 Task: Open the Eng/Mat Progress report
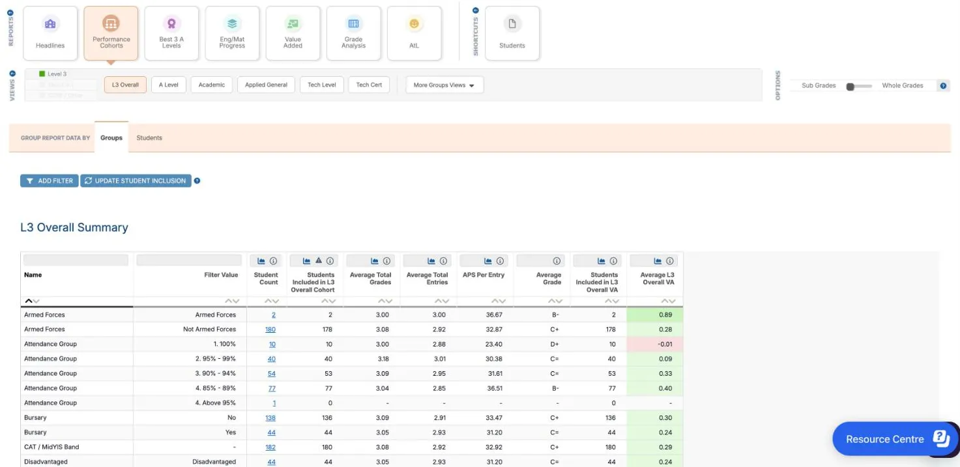232,33
